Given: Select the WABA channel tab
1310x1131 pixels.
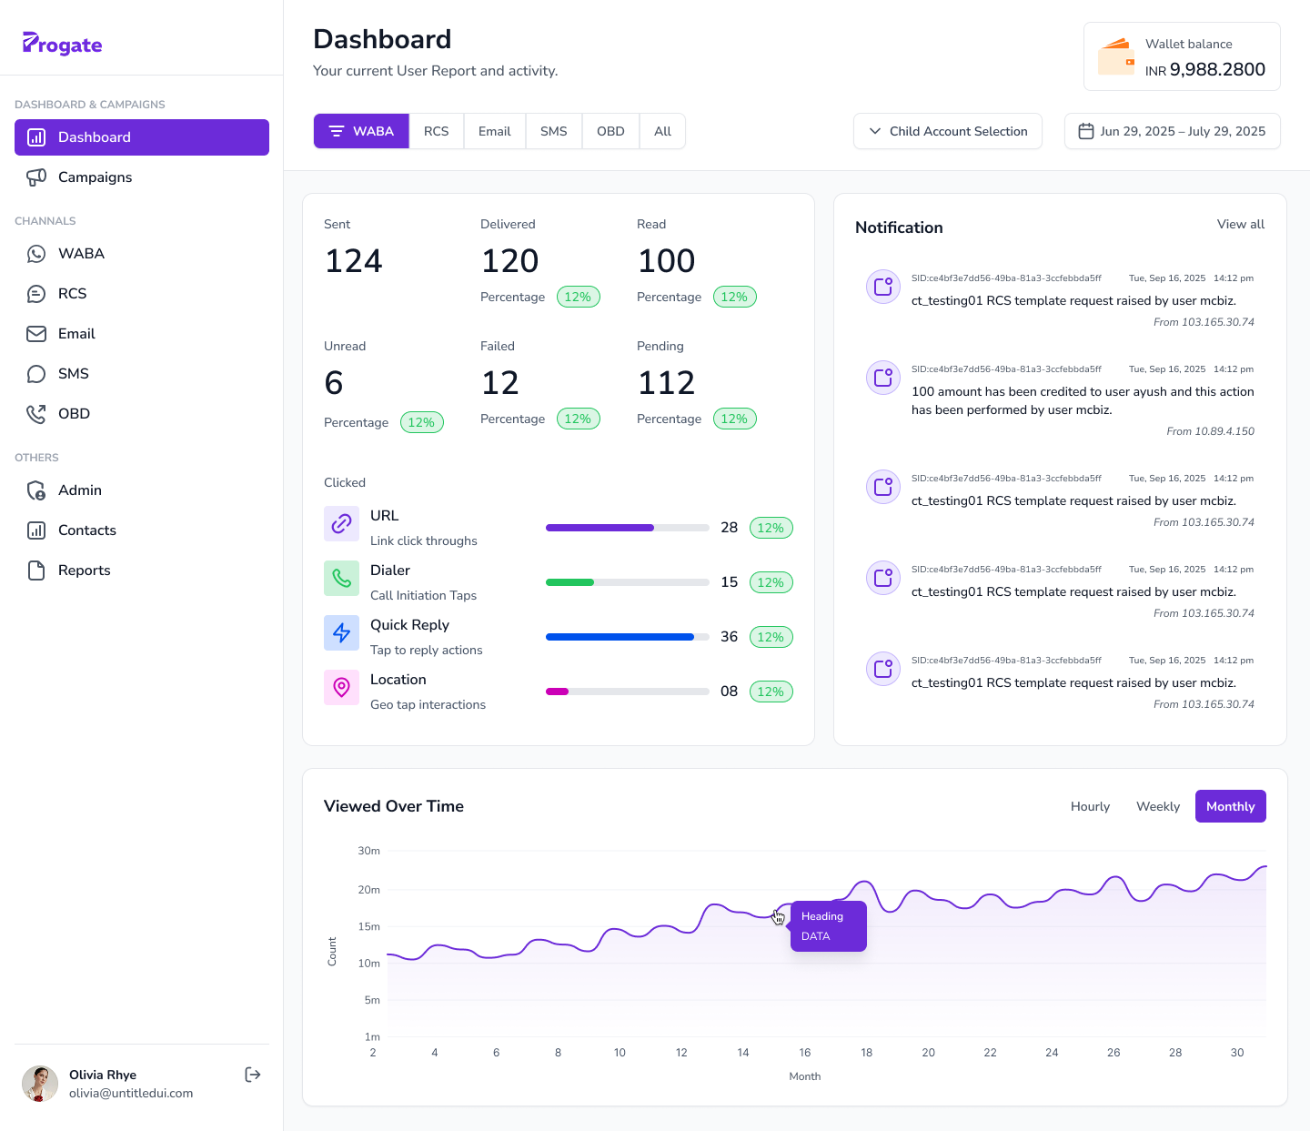Looking at the screenshot, I should (361, 131).
